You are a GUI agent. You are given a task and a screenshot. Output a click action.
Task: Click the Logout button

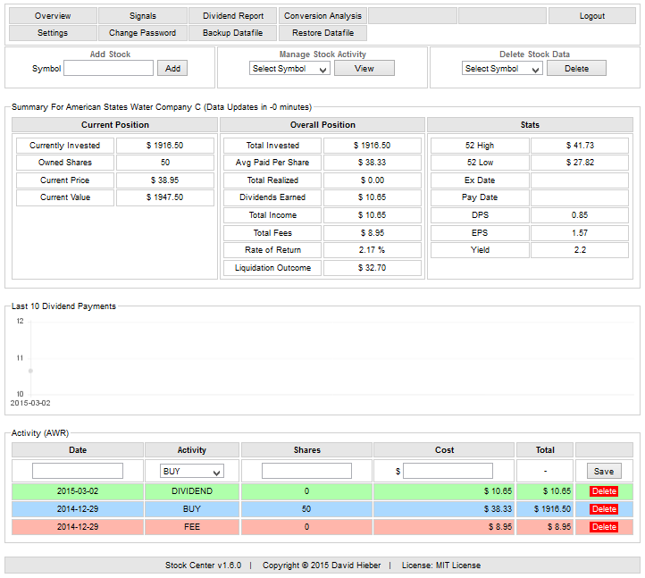(x=591, y=16)
